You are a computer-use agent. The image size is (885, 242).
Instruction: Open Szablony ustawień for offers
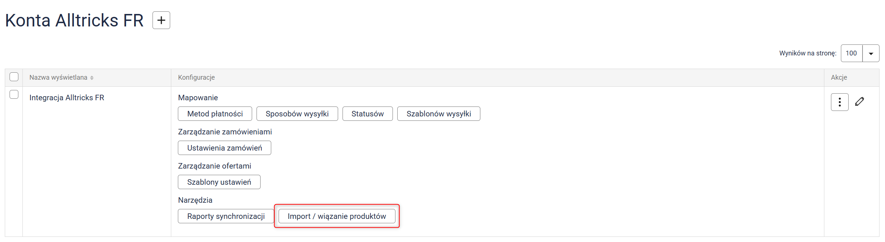[219, 182]
